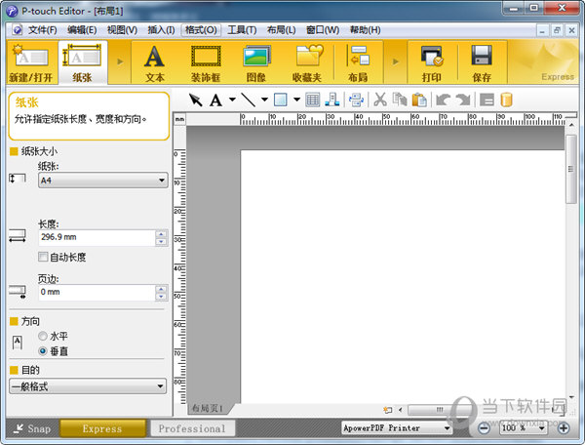Open the 插入(I) menu
This screenshot has height=445, width=585.
[x=161, y=30]
